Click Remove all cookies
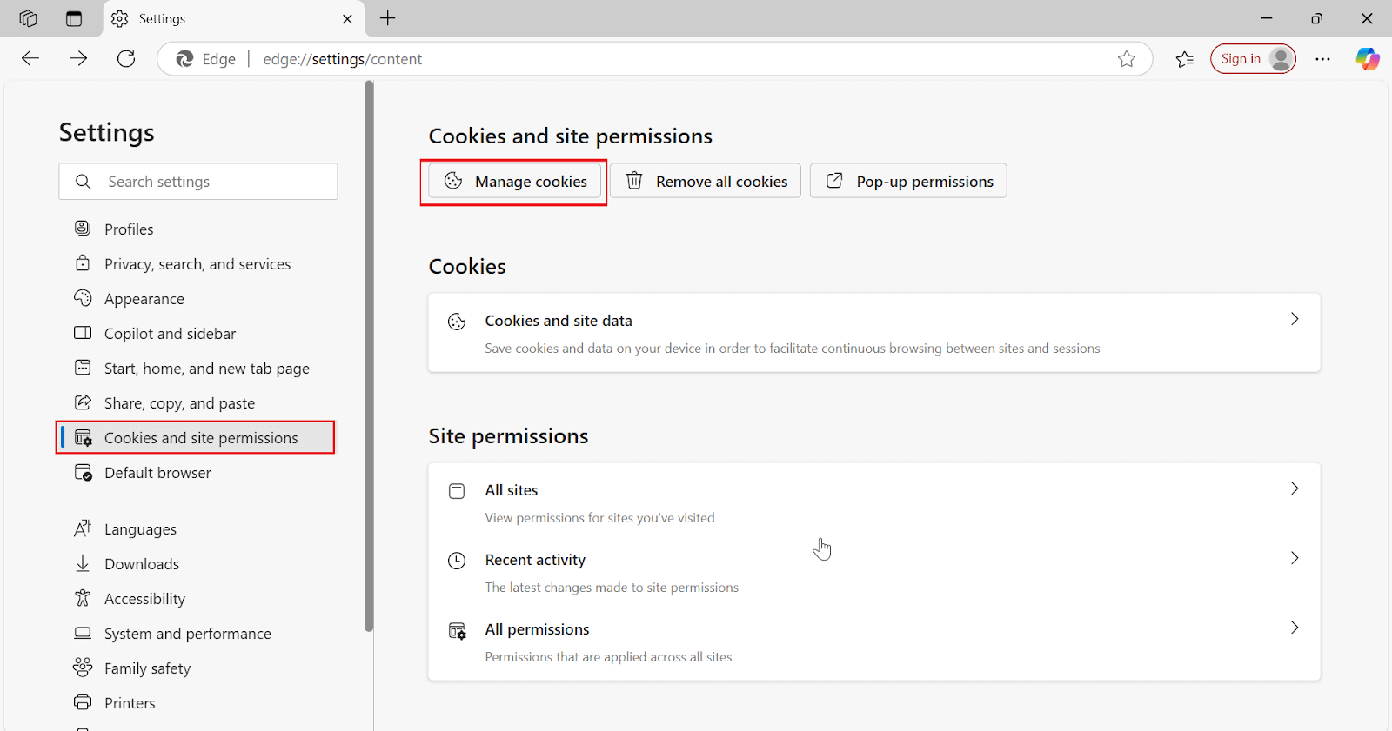Screen dimensions: 1392x731 [x=705, y=181]
